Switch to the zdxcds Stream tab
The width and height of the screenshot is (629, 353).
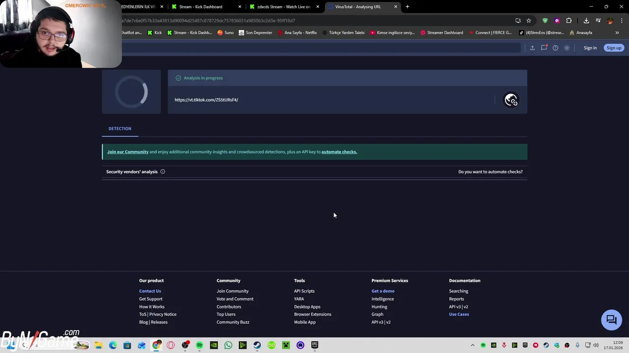click(284, 7)
